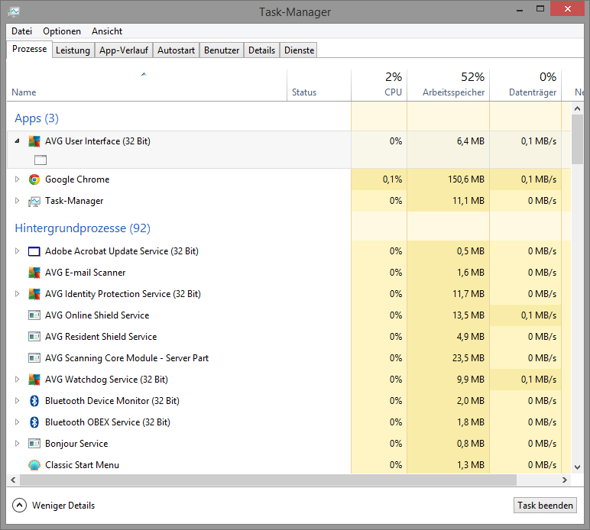
Task: Expand Bonjour Service
Action: click(17, 444)
